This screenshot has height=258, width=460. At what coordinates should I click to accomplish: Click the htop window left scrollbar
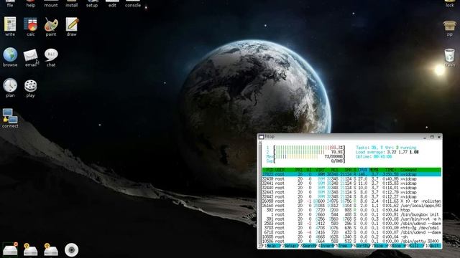pyautogui.click(x=260, y=194)
